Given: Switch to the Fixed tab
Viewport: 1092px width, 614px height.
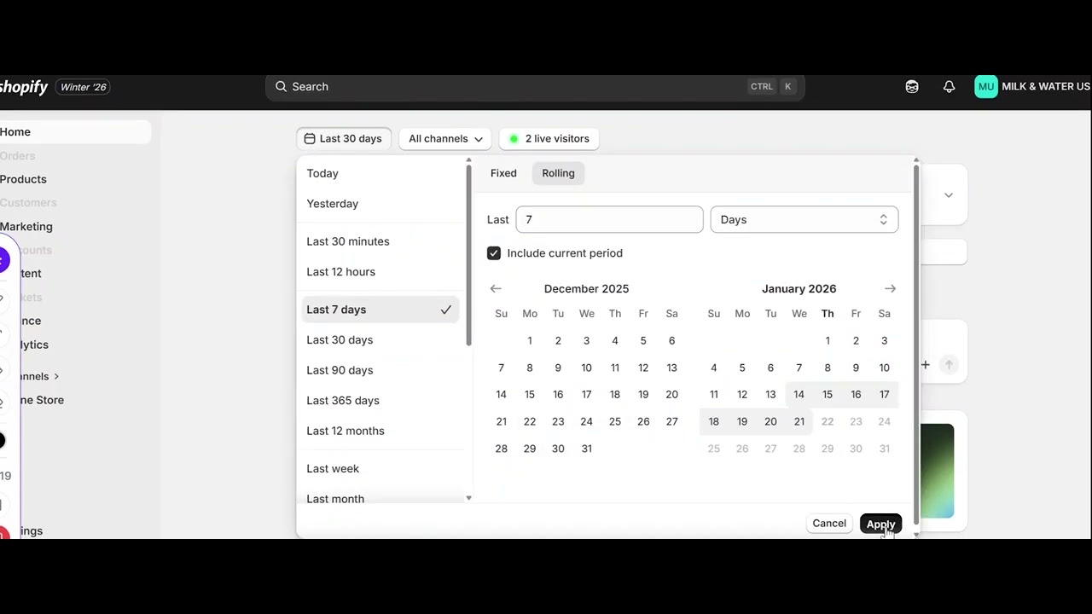Looking at the screenshot, I should tap(503, 173).
